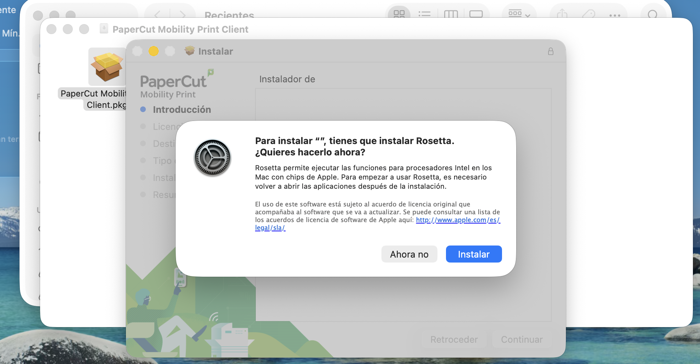Switch Finder to gallery view
This screenshot has width=700, height=364.
pyautogui.click(x=476, y=14)
